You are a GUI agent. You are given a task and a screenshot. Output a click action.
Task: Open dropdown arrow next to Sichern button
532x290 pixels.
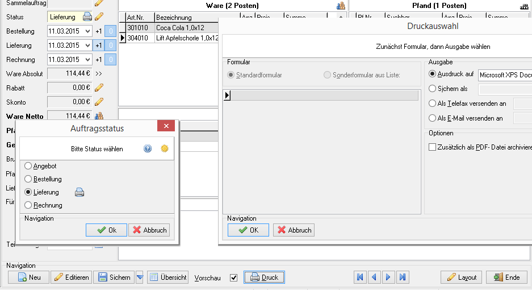coord(140,277)
